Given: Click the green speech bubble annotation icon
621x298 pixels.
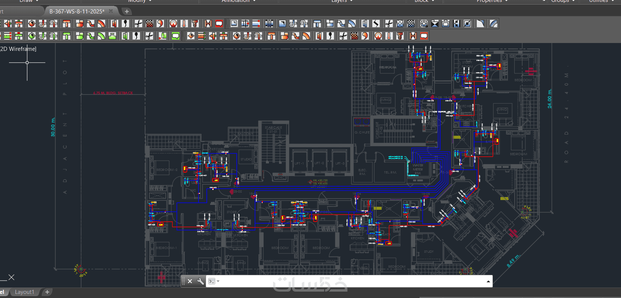Looking at the screenshot, I should [x=175, y=36].
